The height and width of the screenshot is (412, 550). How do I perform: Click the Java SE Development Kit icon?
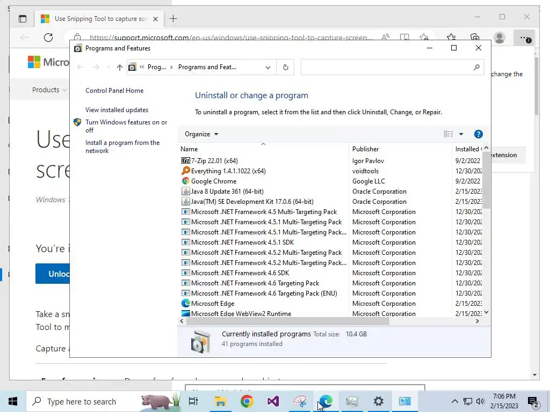(x=185, y=201)
